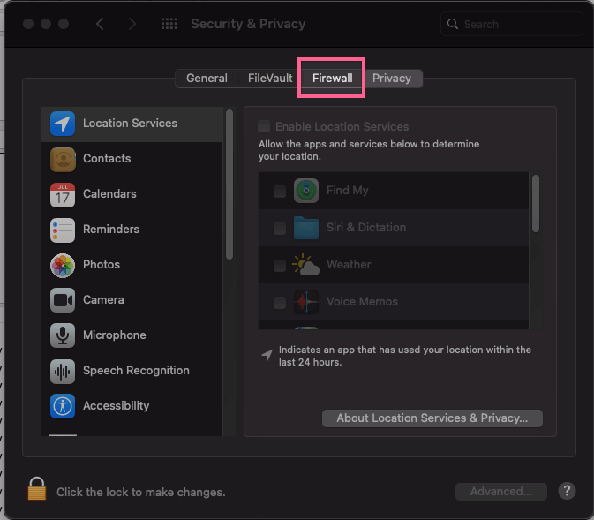Select Location Services in the sidebar

(132, 124)
